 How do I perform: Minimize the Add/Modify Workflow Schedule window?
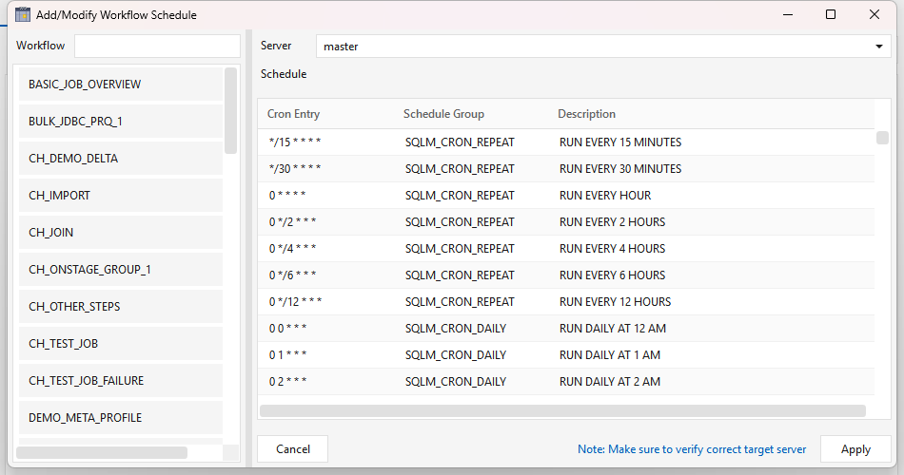point(788,14)
